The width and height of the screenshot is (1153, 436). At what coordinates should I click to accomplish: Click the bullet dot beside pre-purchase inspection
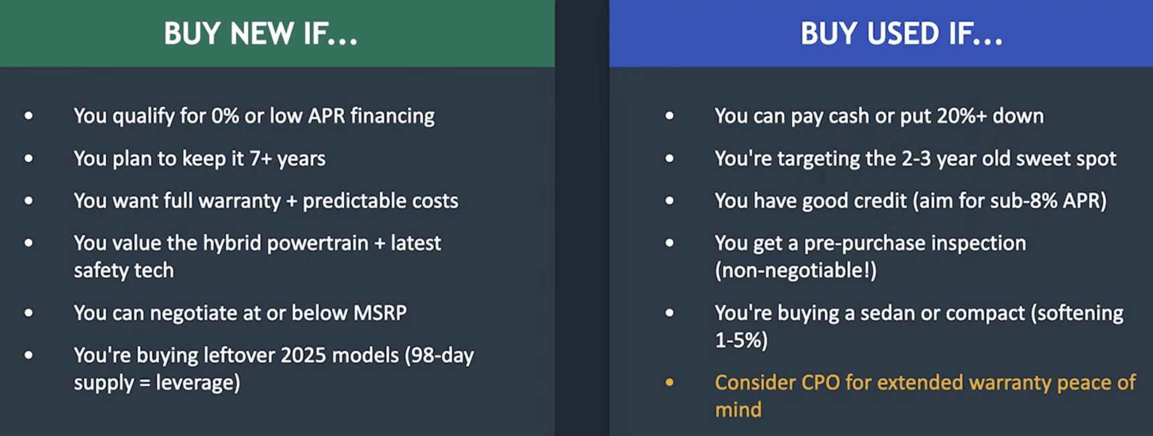pyautogui.click(x=669, y=243)
